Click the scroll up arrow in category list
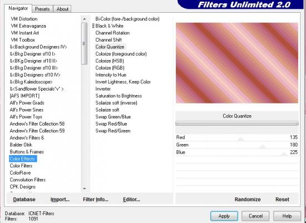The image size is (306, 223). pos(85,19)
